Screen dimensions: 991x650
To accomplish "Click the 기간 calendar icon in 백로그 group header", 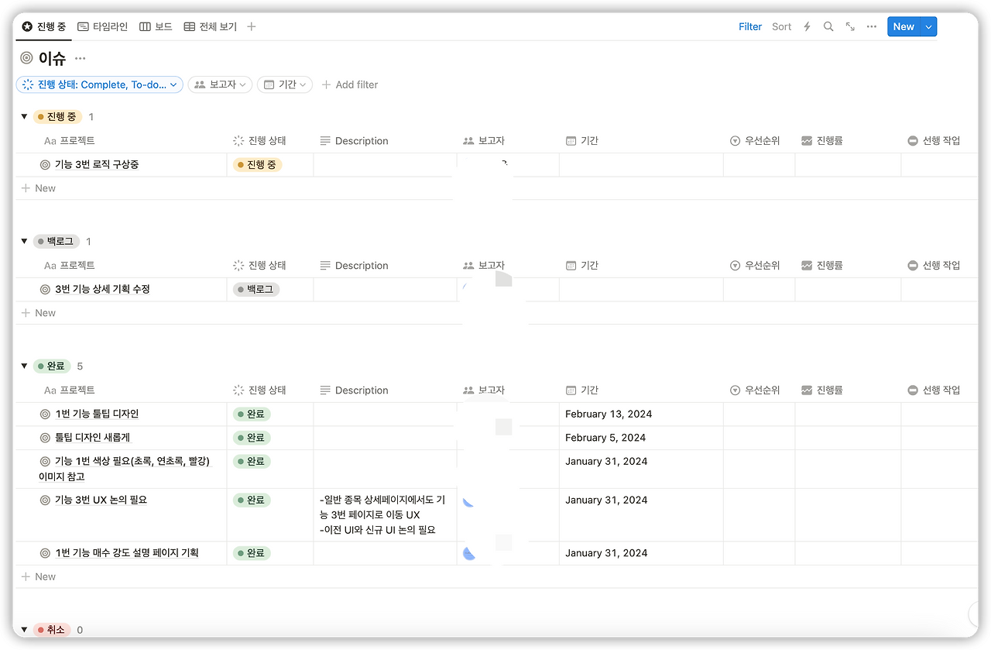I will [x=571, y=266].
